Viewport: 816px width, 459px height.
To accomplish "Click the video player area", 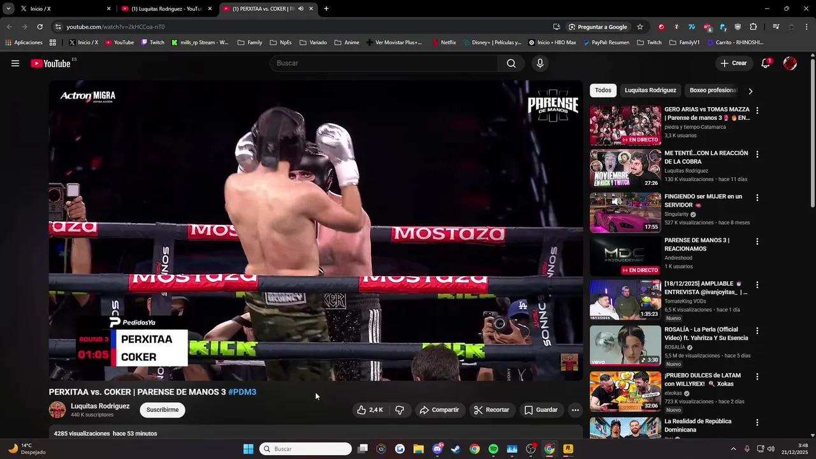I will [x=316, y=230].
